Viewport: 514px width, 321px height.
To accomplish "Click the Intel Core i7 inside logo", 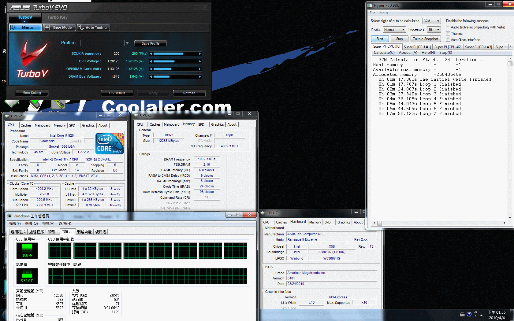I will (x=110, y=143).
